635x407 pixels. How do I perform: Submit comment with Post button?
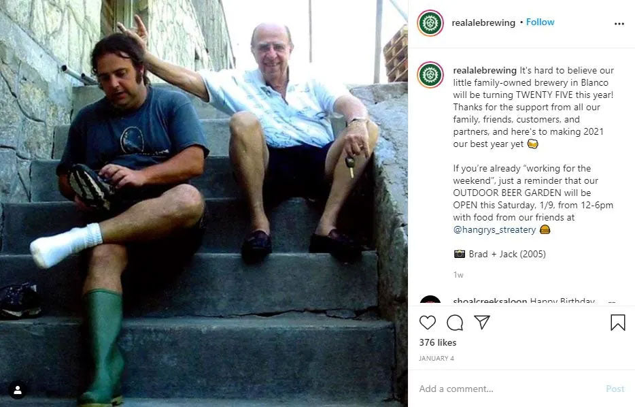point(615,389)
